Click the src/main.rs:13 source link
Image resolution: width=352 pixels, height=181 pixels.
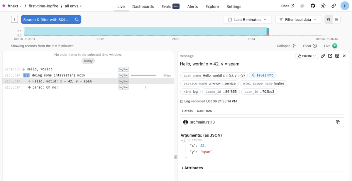coord(203,122)
